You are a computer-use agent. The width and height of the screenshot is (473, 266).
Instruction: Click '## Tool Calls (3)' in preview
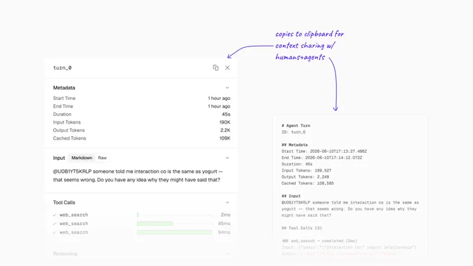(x=302, y=228)
